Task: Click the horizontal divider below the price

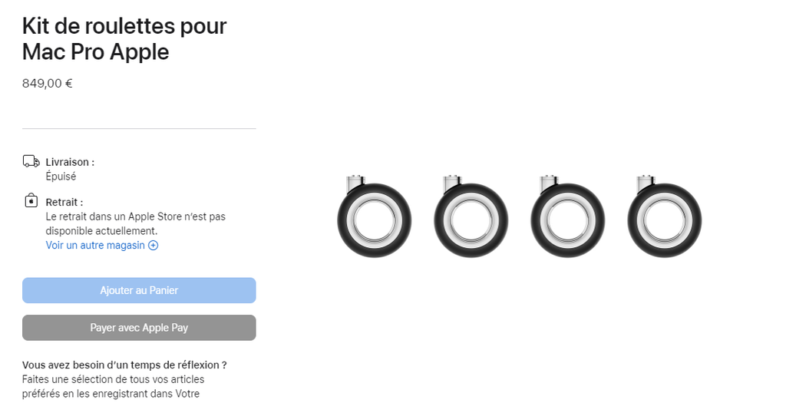Action: tap(139, 128)
